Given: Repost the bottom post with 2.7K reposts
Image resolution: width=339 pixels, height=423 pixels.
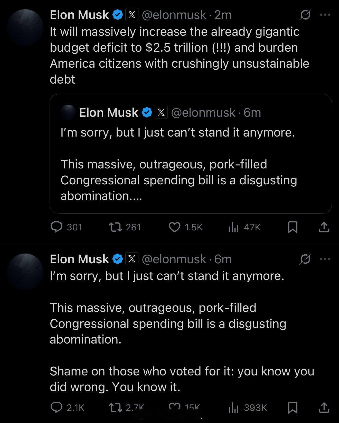Looking at the screenshot, I should click(115, 407).
